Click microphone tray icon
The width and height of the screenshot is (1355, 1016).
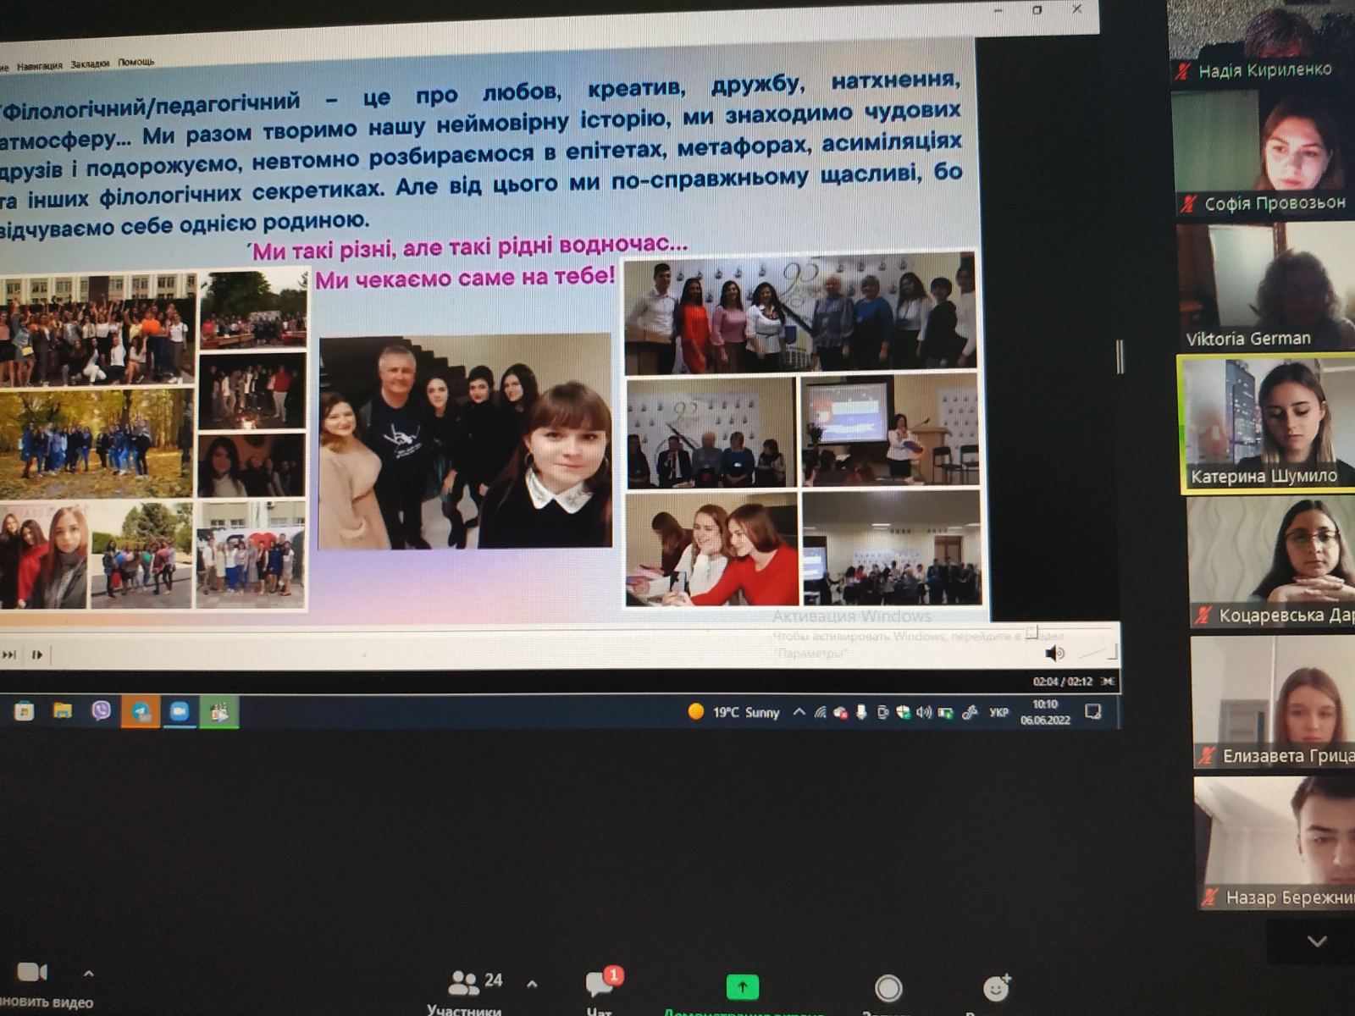[861, 713]
